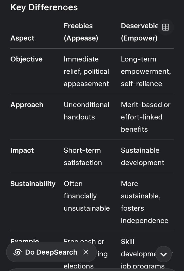Select the Immediate relief, political appeasement cell
The width and height of the screenshot is (184, 271).
(x=86, y=71)
